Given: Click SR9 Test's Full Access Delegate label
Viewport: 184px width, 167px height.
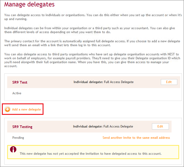Looking at the screenshot, I should [x=119, y=82].
